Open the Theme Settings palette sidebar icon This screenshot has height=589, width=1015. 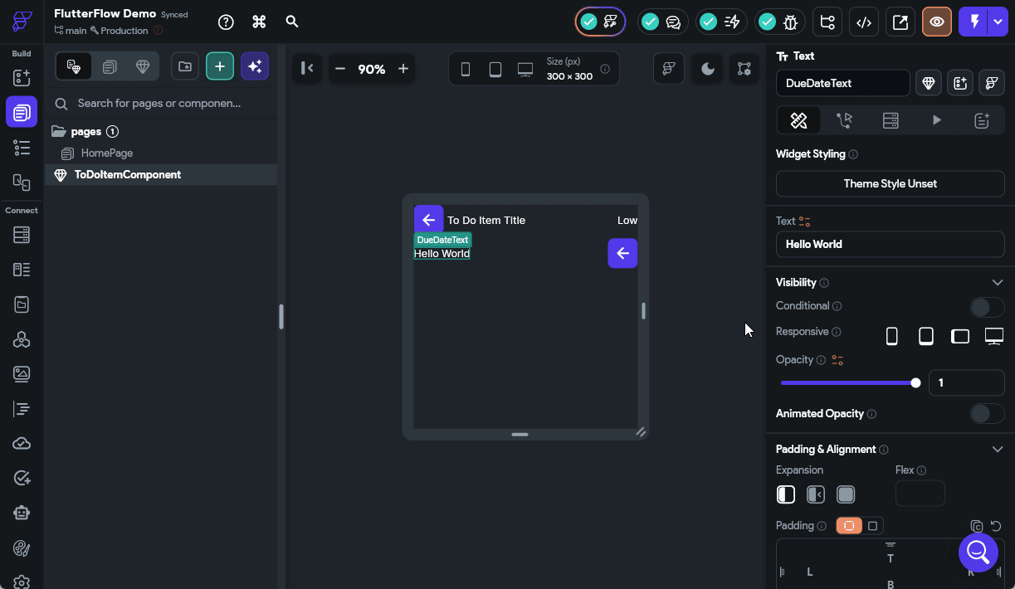[x=22, y=548]
